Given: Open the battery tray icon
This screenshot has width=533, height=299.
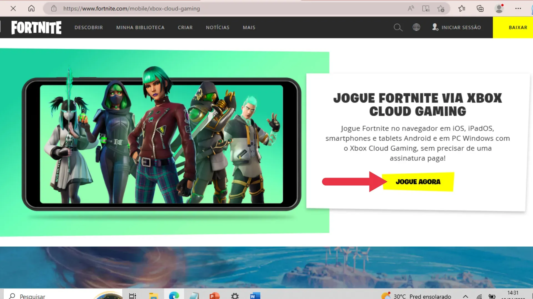Looking at the screenshot, I should tap(492, 296).
